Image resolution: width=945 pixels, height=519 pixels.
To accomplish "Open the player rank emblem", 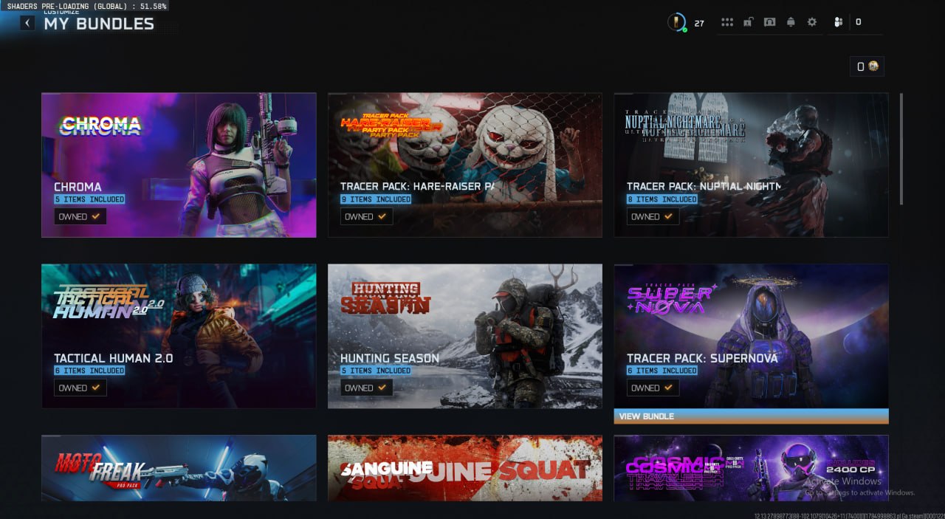I will tap(676, 22).
